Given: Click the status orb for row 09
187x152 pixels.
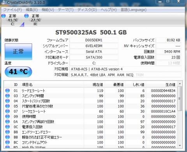Looking at the screenshot, I should 7,117.
